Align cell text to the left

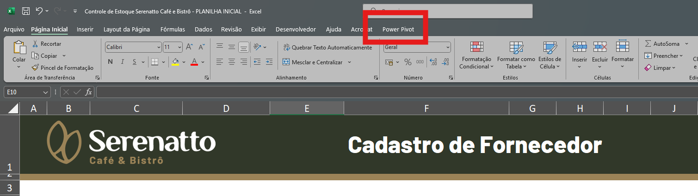coord(220,62)
